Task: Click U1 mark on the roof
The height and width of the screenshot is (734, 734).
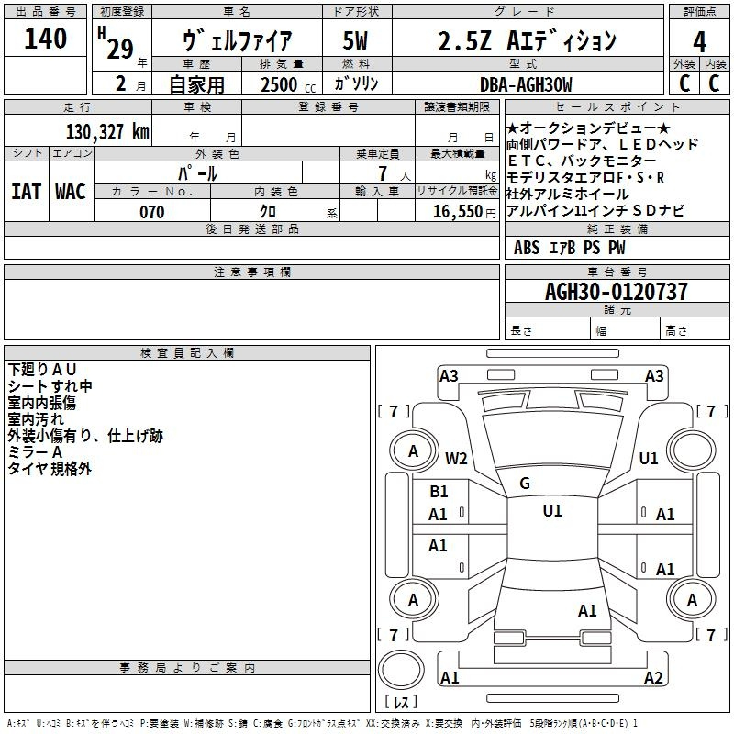Action: [552, 511]
